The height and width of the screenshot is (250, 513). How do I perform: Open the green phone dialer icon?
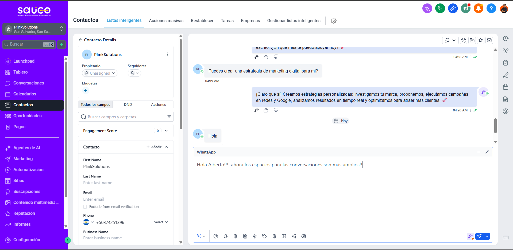pos(440,9)
